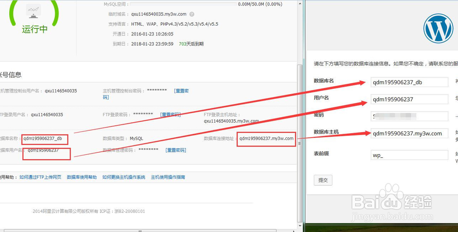Image resolution: width=458 pixels, height=232 pixels.
Task: Click the WordPress logo
Action: coord(438,28)
